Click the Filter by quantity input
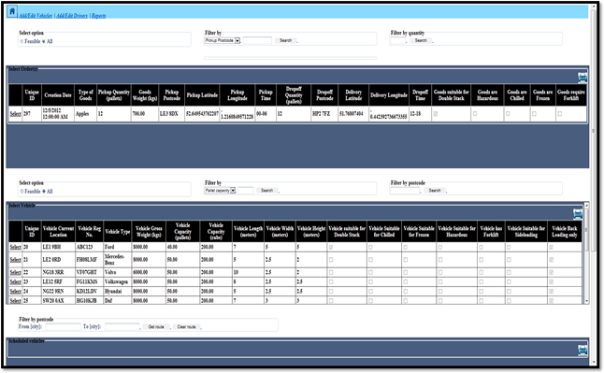604x373 pixels. click(398, 40)
